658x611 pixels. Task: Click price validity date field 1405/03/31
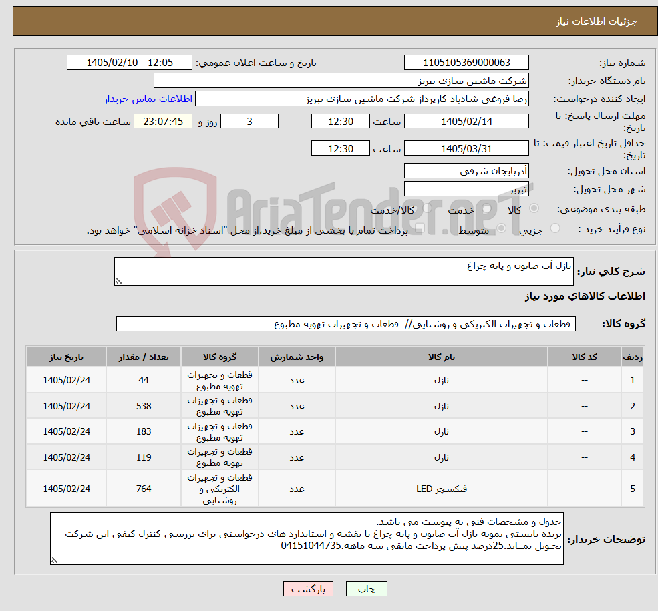[x=466, y=148]
